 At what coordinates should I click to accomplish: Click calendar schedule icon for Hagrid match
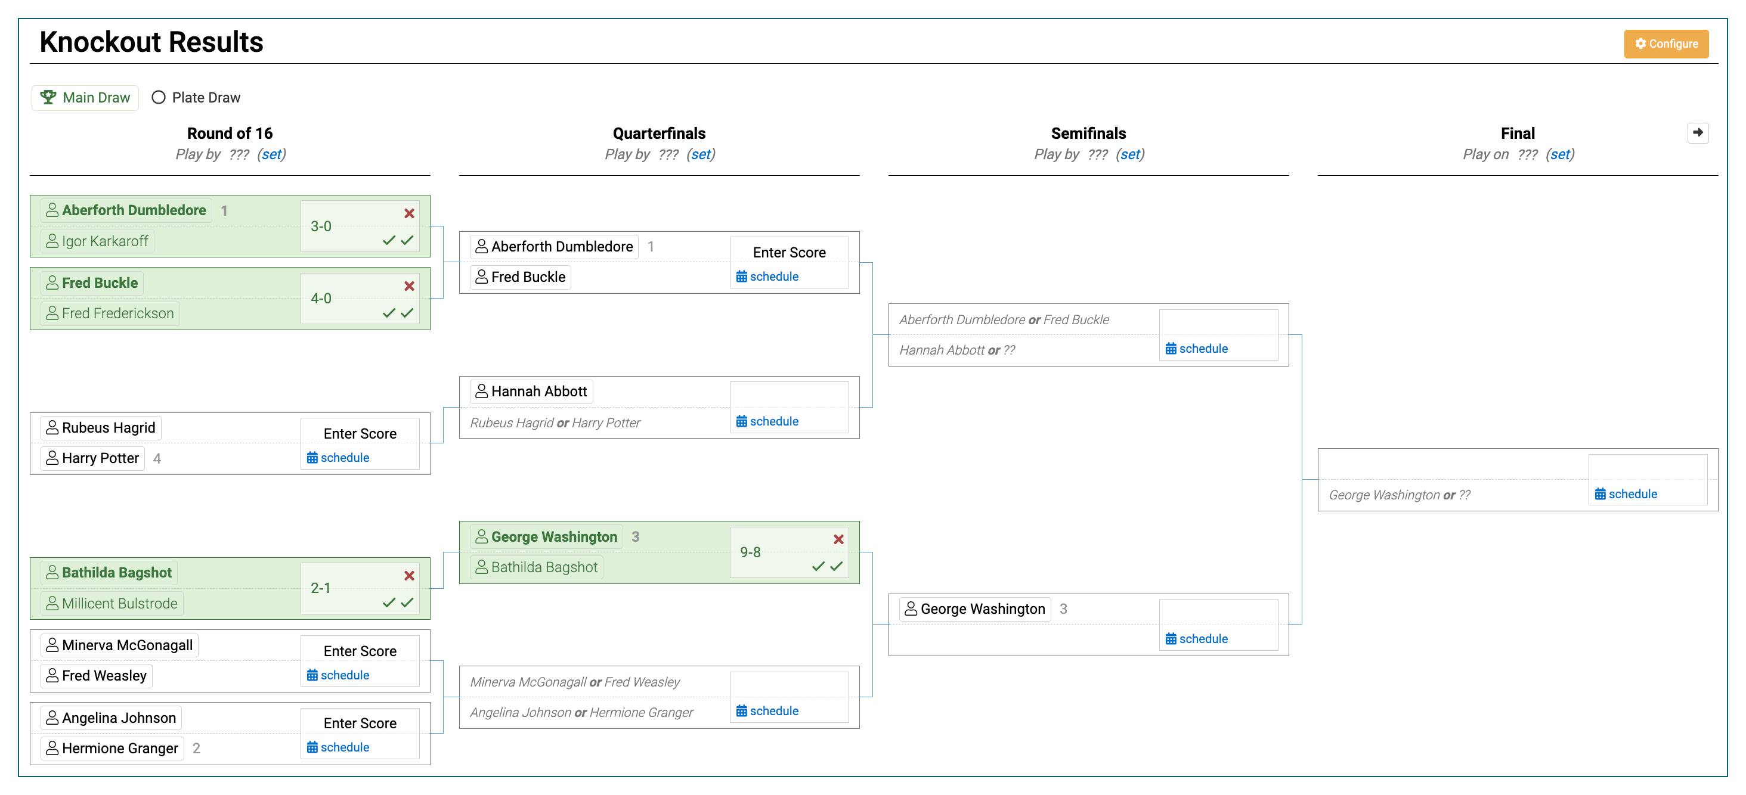coord(312,458)
